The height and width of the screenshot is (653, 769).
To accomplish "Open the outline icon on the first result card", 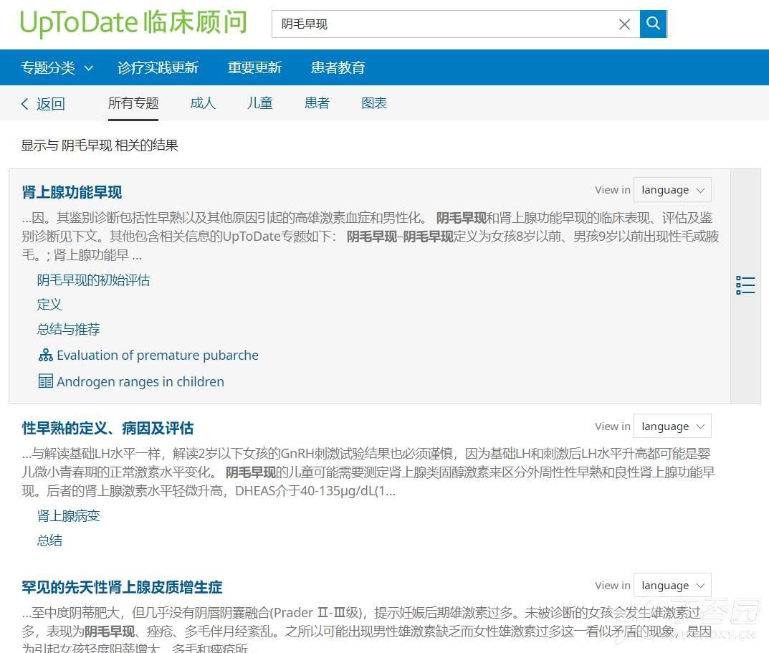I will click(745, 285).
